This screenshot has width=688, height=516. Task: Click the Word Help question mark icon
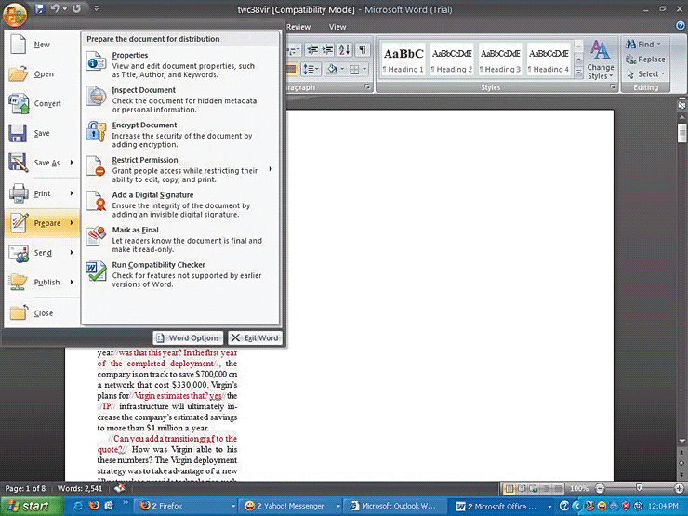click(x=681, y=26)
